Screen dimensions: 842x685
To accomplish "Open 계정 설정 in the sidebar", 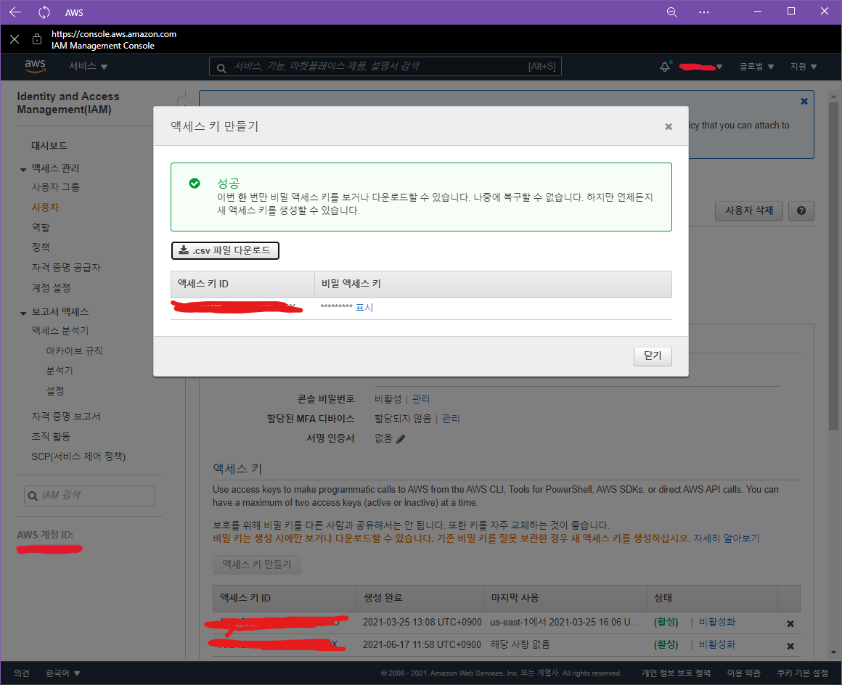I will click(x=51, y=288).
